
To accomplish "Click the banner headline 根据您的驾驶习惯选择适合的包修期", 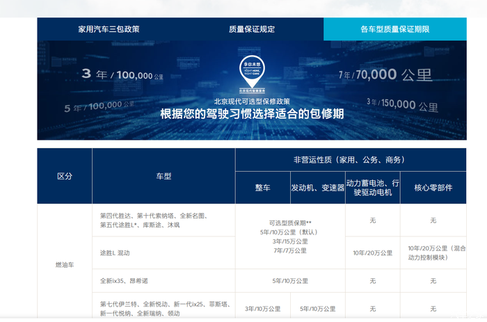I will [x=252, y=114].
